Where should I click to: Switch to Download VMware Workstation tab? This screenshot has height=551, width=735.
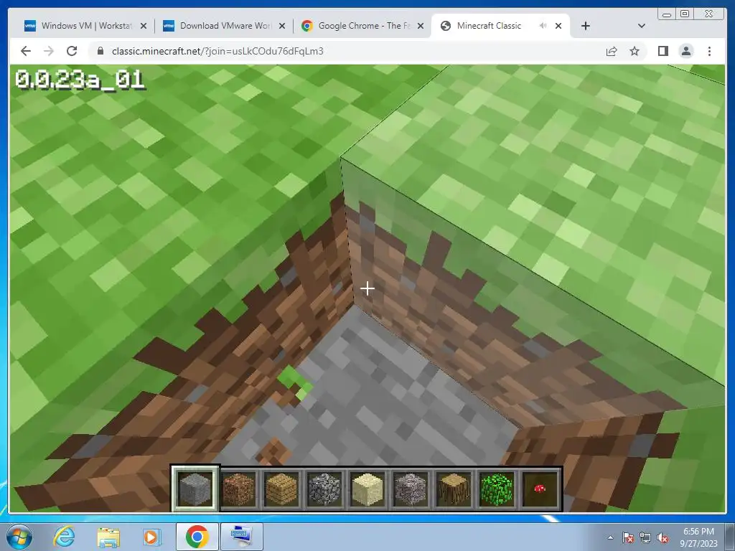point(225,26)
